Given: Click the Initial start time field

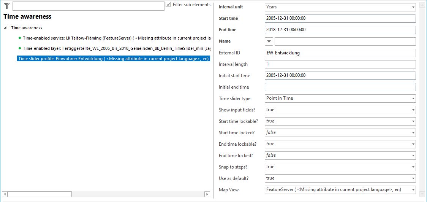Looking at the screenshot, I should pyautogui.click(x=340, y=75).
